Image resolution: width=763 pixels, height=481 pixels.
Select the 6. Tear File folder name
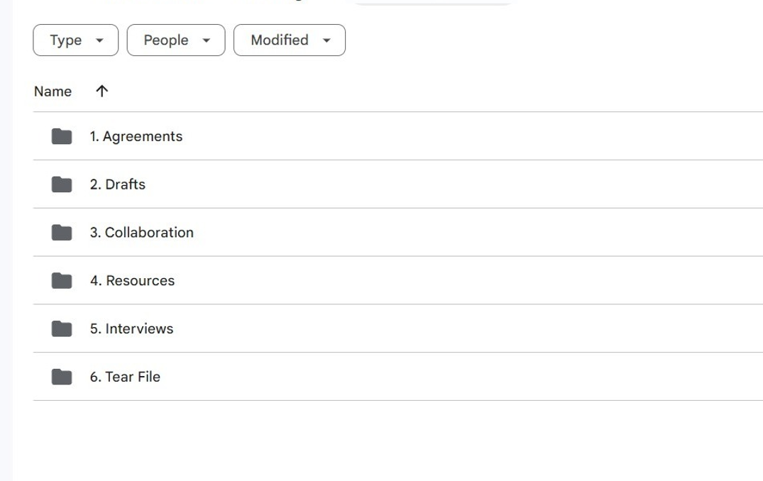tap(125, 377)
